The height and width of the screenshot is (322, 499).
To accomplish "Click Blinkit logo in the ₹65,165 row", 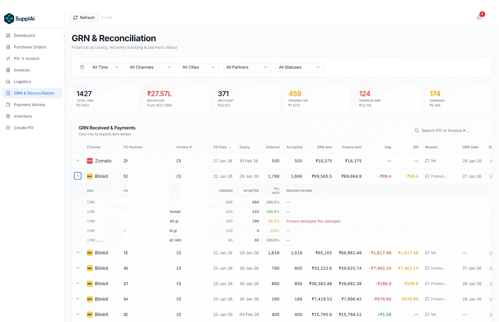I will [x=90, y=253].
